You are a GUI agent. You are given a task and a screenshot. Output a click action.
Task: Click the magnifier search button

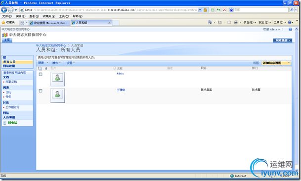tap(292, 10)
